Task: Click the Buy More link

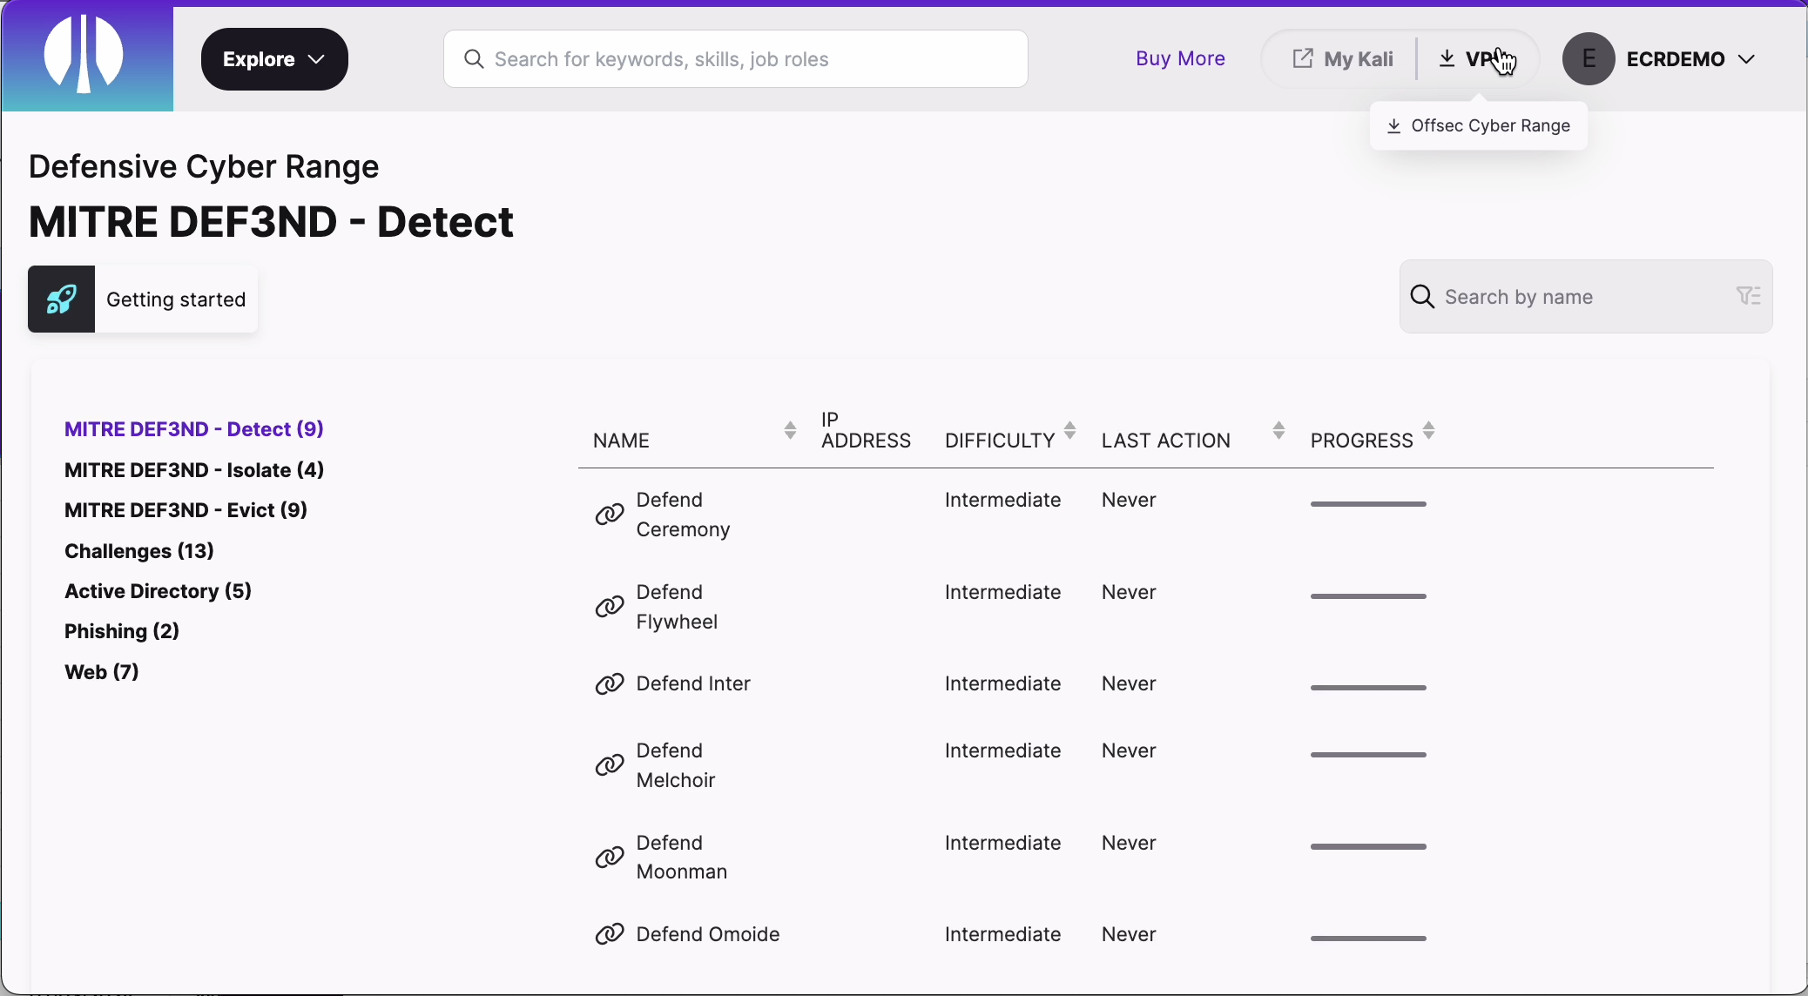Action: [x=1180, y=57]
